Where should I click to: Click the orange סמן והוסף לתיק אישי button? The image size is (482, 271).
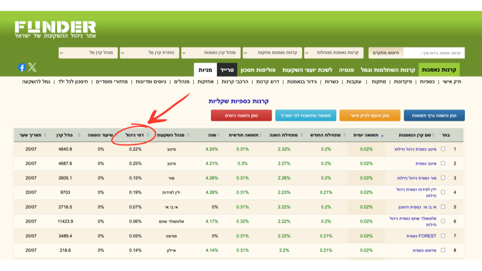pyautogui.click(x=370, y=115)
